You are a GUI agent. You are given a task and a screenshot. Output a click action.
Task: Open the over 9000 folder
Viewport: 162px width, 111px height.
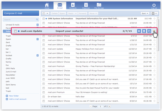pos(10,78)
